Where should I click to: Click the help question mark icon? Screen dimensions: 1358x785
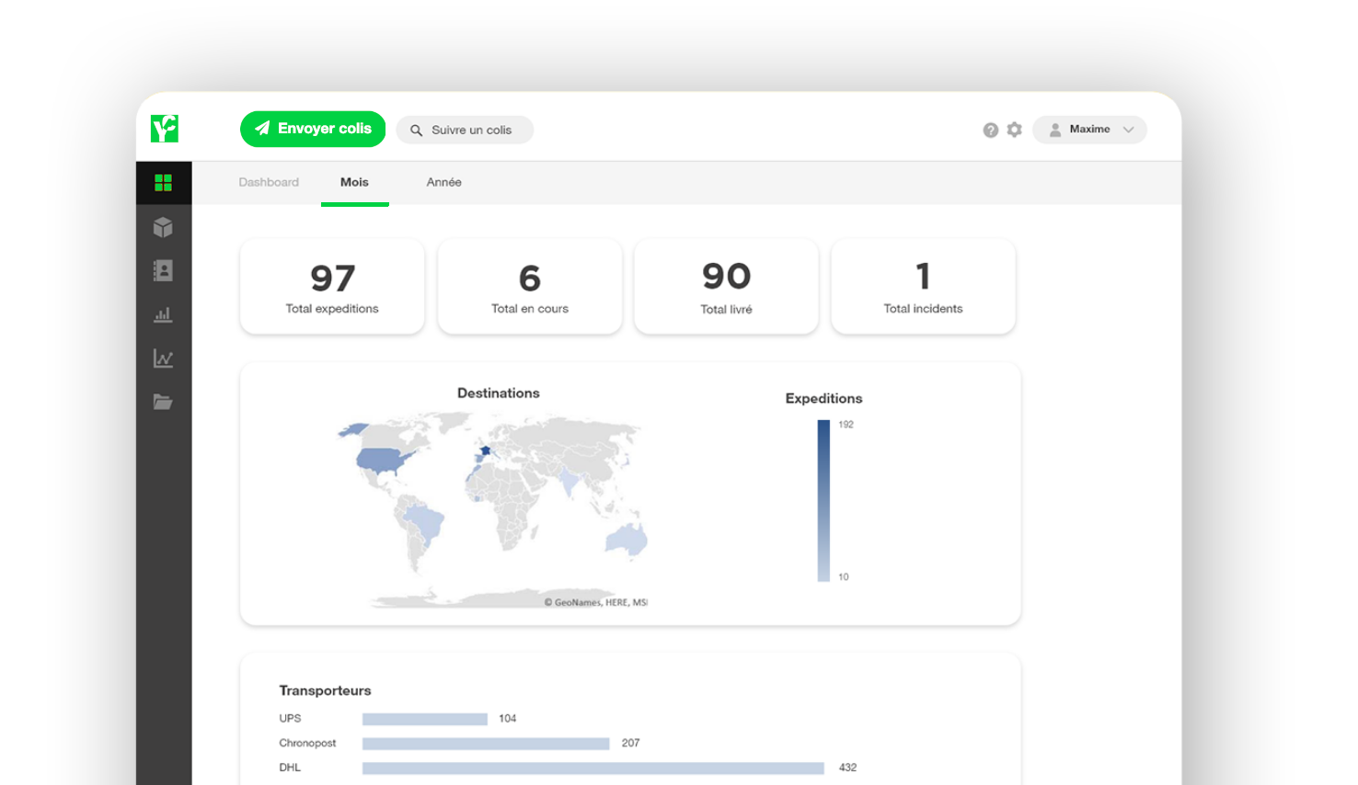[991, 131]
